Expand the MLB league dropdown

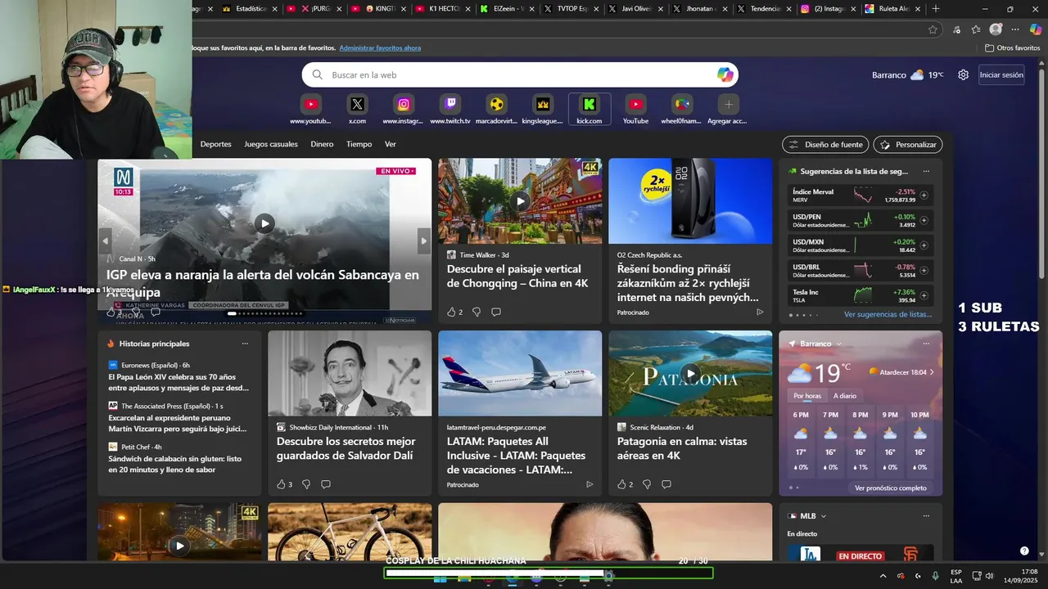tap(824, 516)
